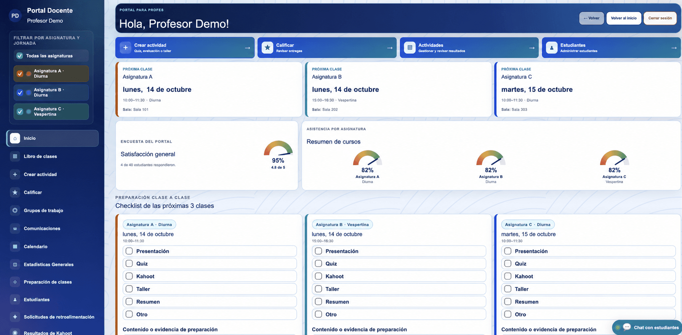Click the arrow on Calificar card
Viewport: 682px width, 335px height.
click(389, 48)
